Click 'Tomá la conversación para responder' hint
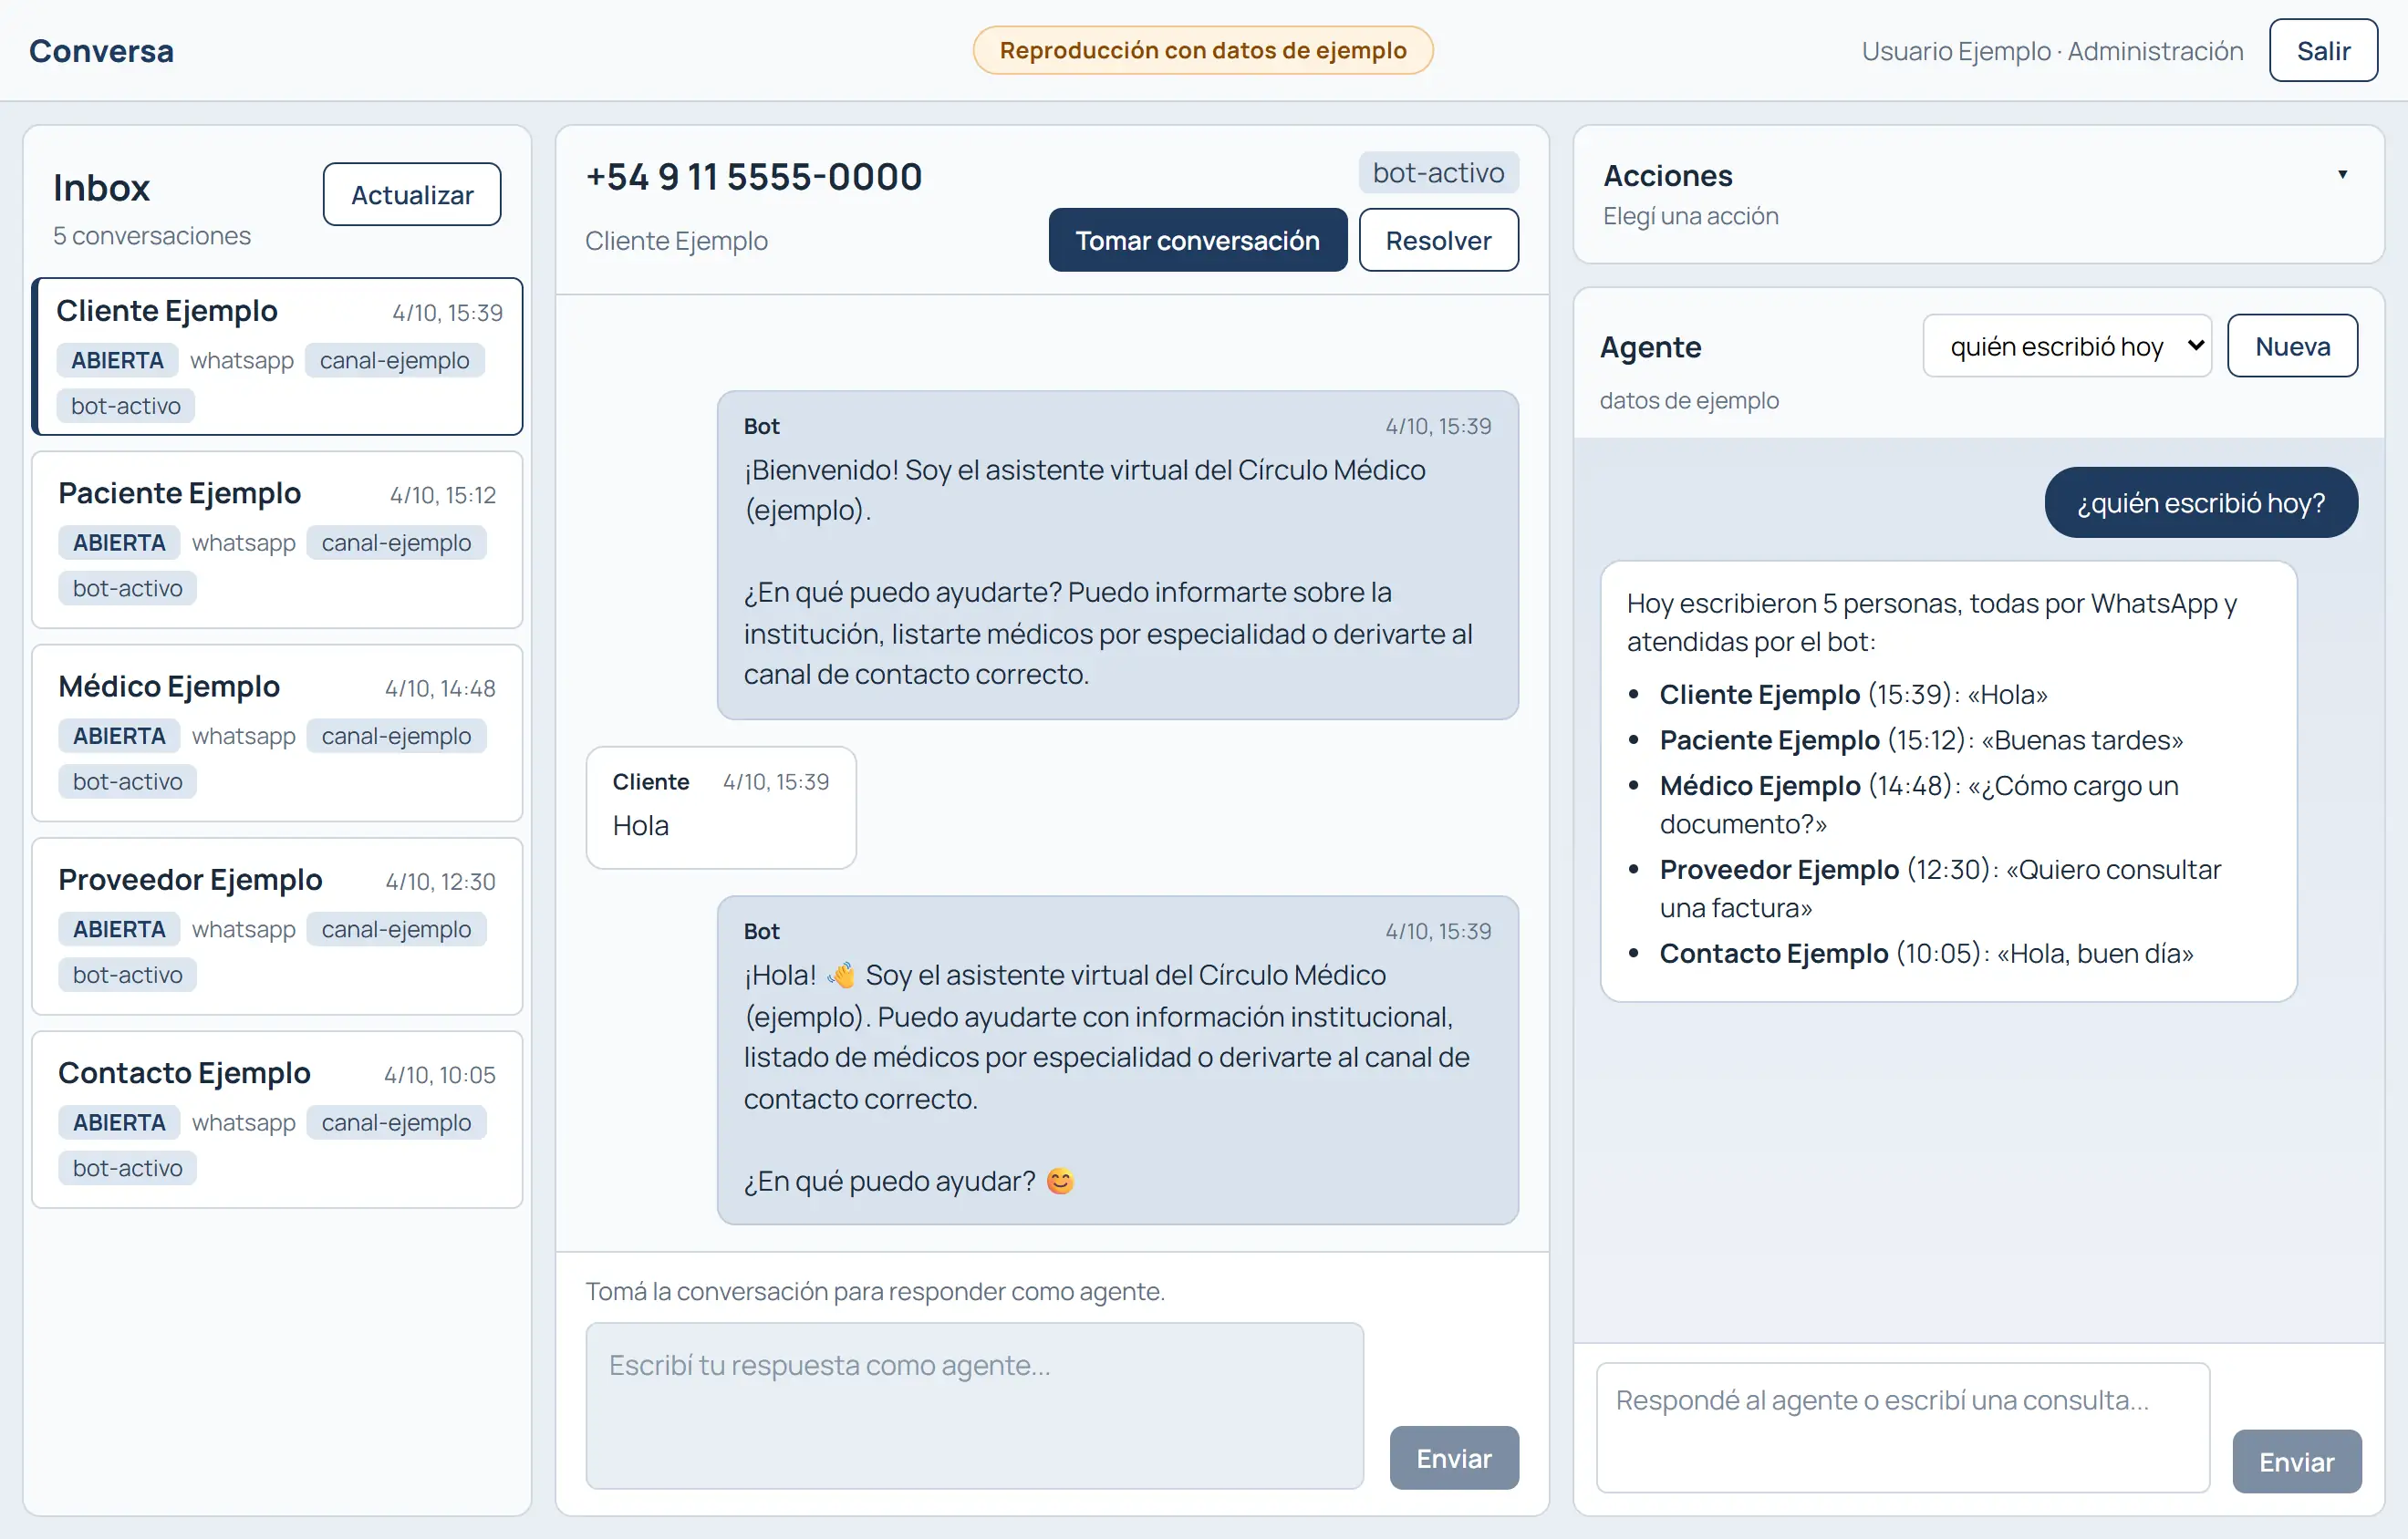2408x1539 pixels. 875,1291
